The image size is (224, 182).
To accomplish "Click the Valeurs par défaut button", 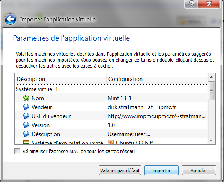I will 120,170.
